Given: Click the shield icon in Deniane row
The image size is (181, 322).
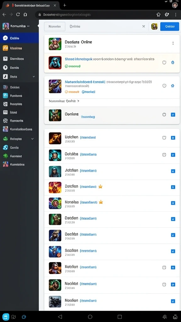Looking at the screenshot, I should point(164,114).
